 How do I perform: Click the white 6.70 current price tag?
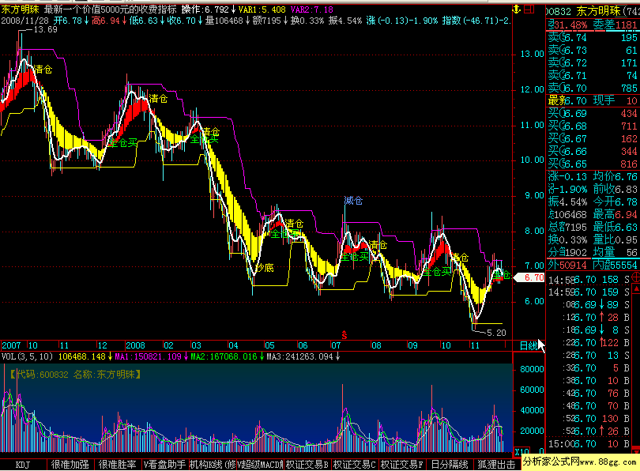[530, 277]
